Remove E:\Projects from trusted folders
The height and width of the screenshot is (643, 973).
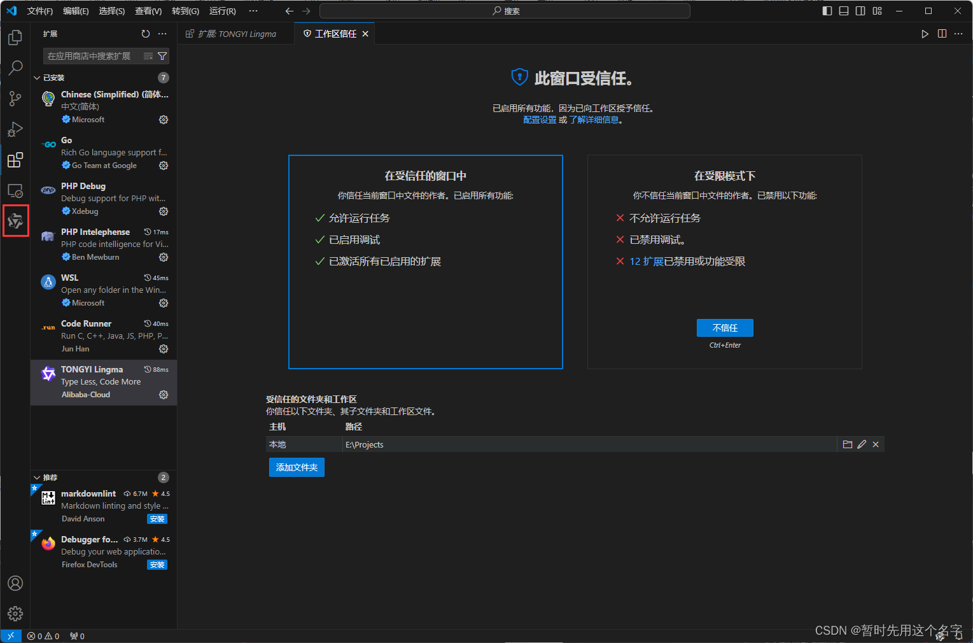tap(876, 444)
